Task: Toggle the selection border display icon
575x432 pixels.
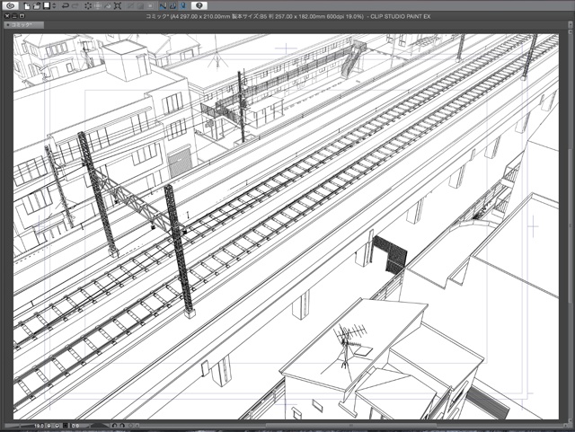Action: coord(150,5)
